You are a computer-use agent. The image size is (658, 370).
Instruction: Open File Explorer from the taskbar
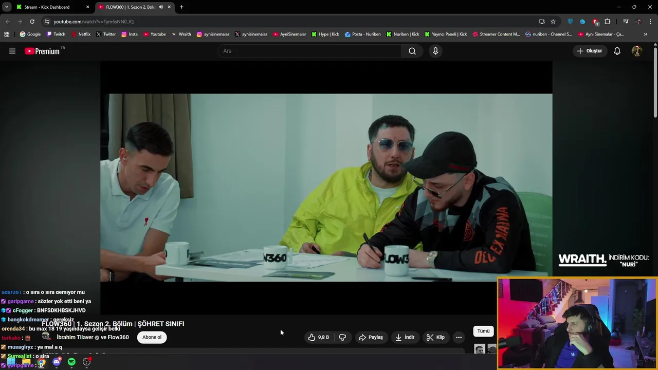pyautogui.click(x=26, y=362)
